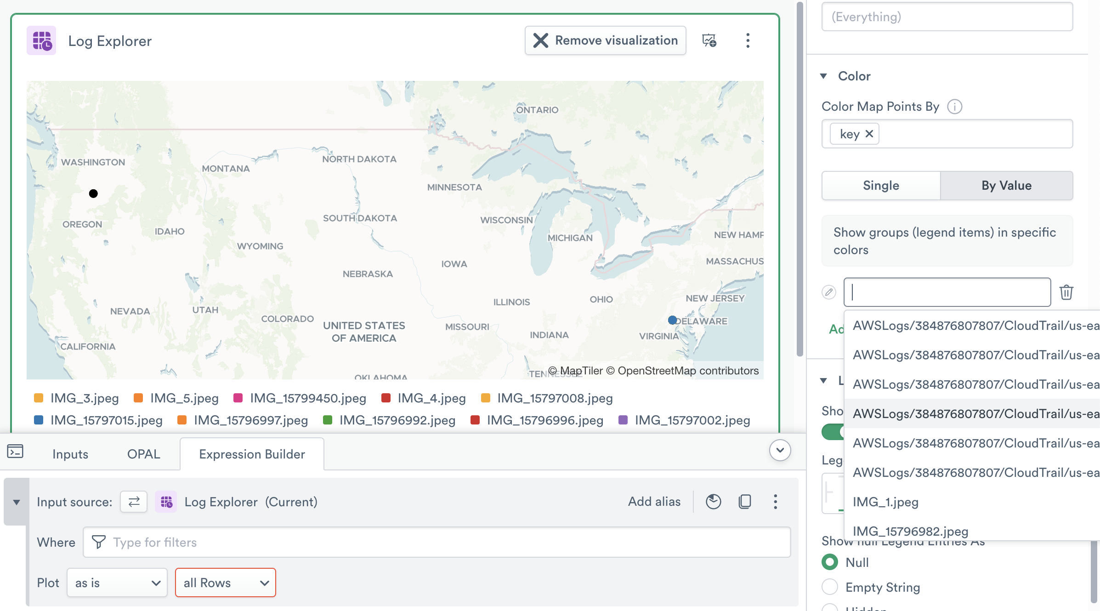Select the Null radio option
Image resolution: width=1100 pixels, height=611 pixels.
pyautogui.click(x=830, y=562)
